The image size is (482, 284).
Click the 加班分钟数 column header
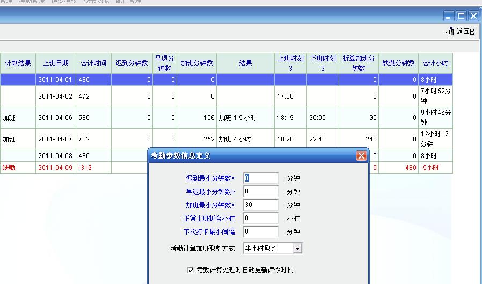[x=196, y=63]
